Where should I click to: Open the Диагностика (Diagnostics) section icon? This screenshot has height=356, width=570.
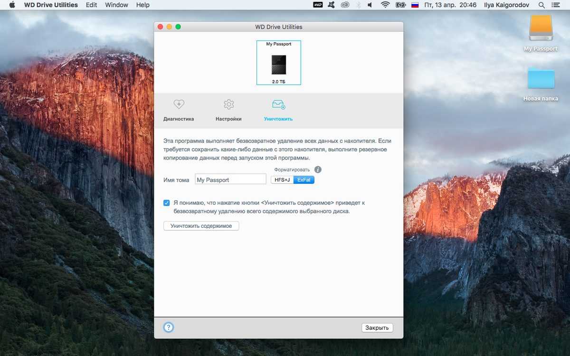pos(179,105)
